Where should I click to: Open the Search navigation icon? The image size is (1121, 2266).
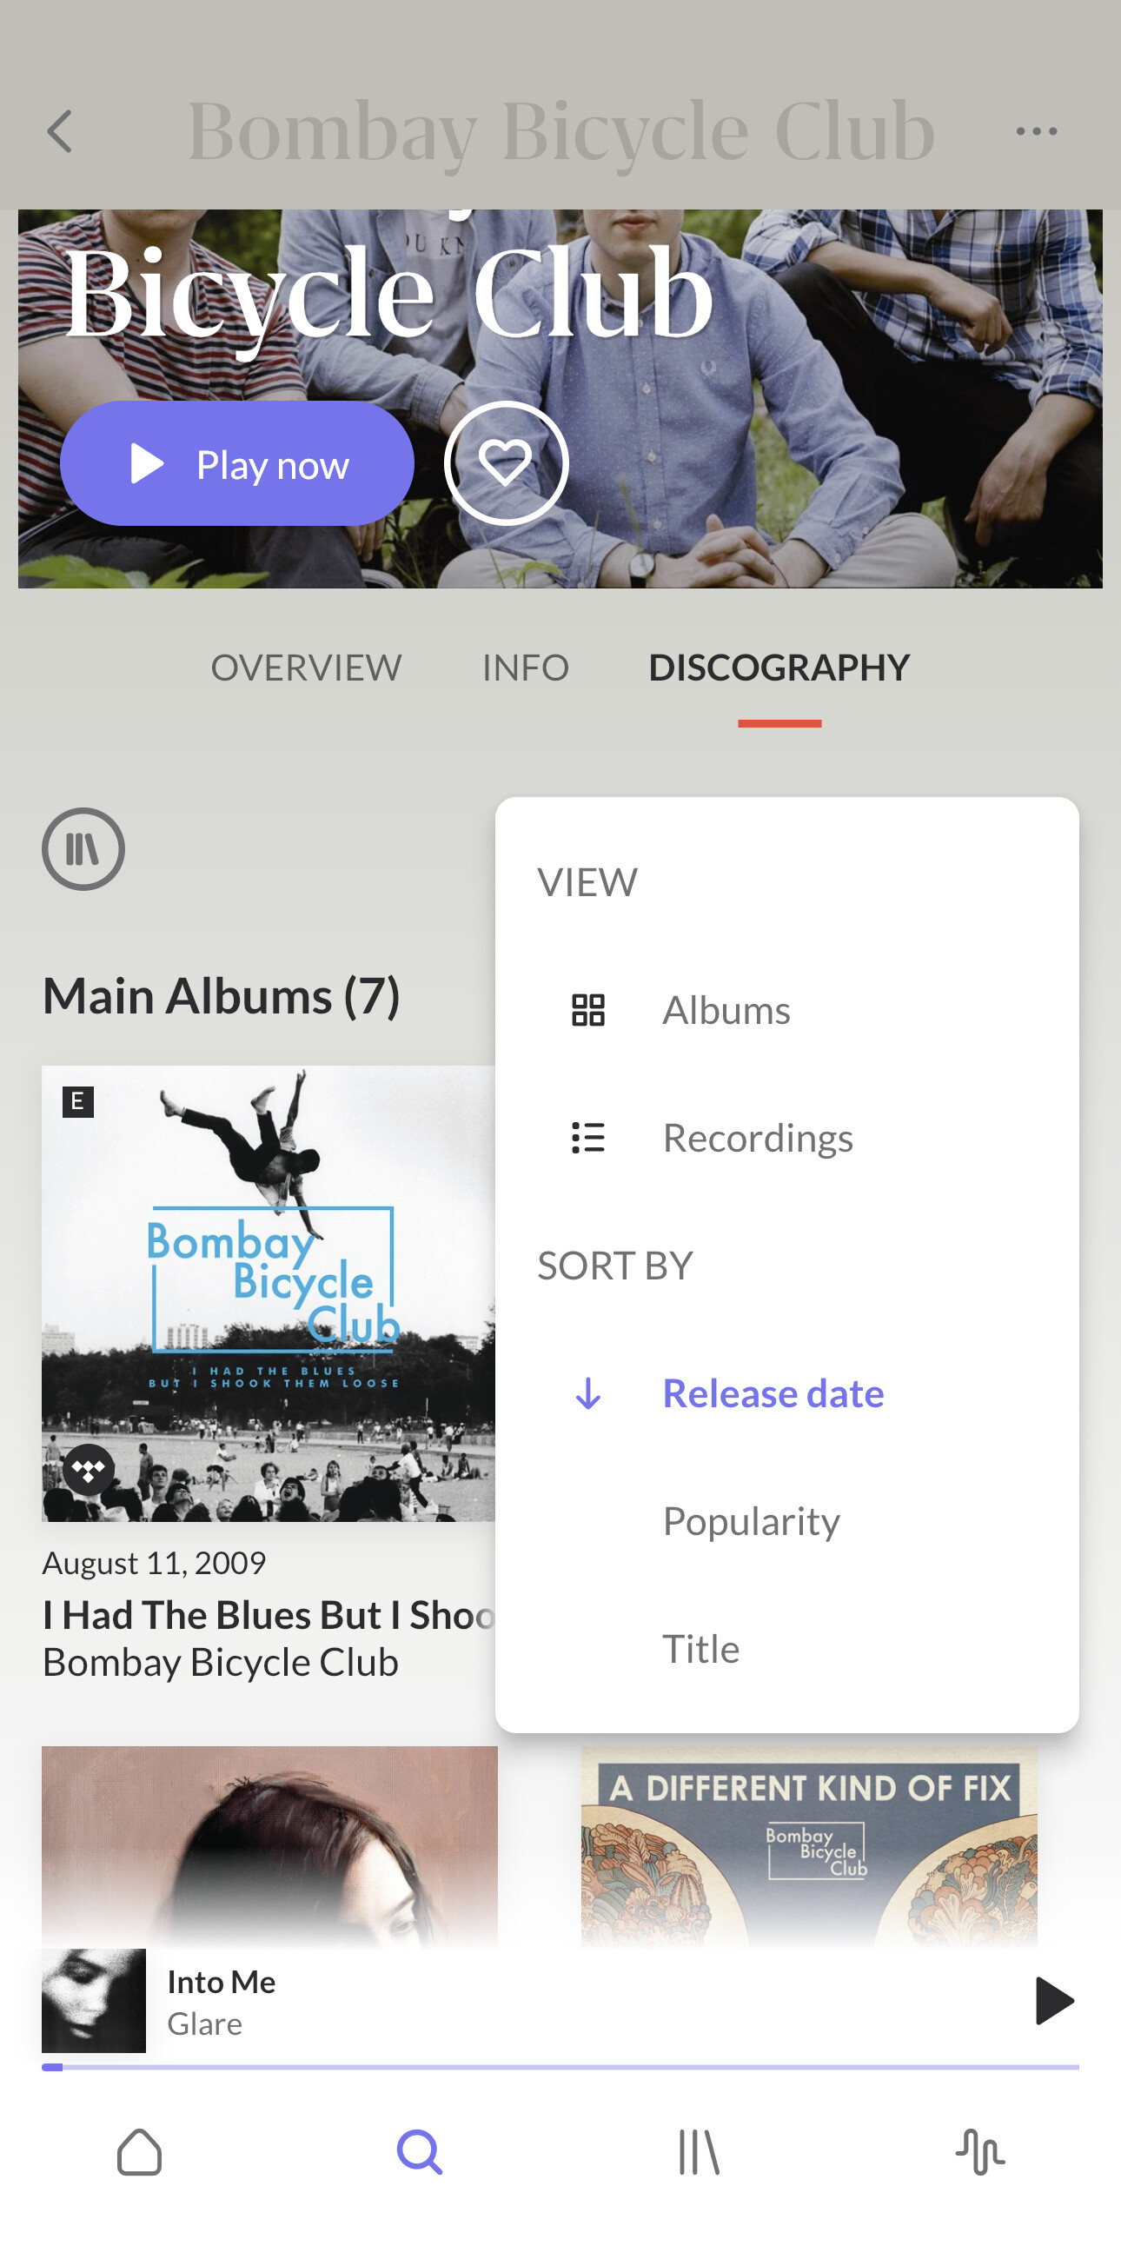[x=420, y=2151]
